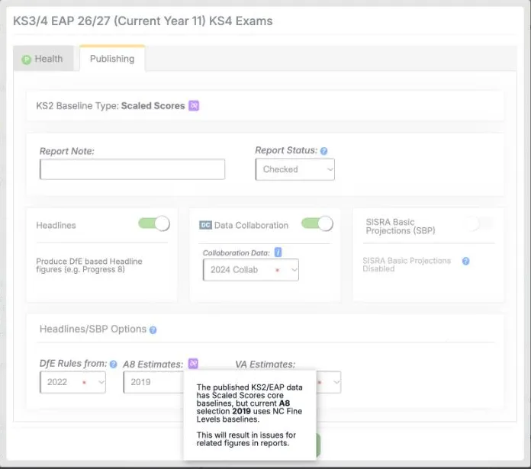Open help icon next to DfE Rules from
Screen dimensions: 531x469
pos(114,364)
